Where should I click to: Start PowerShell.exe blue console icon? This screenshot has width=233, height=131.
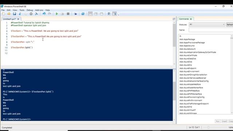tap(83, 14)
